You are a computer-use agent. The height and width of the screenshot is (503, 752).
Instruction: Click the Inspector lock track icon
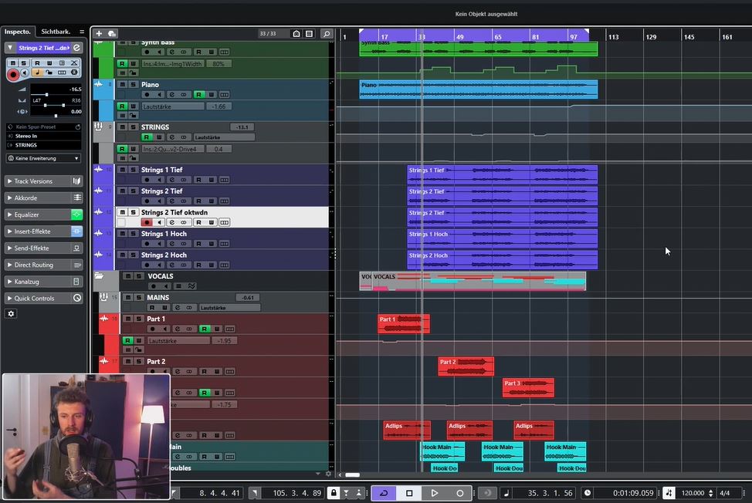click(49, 73)
